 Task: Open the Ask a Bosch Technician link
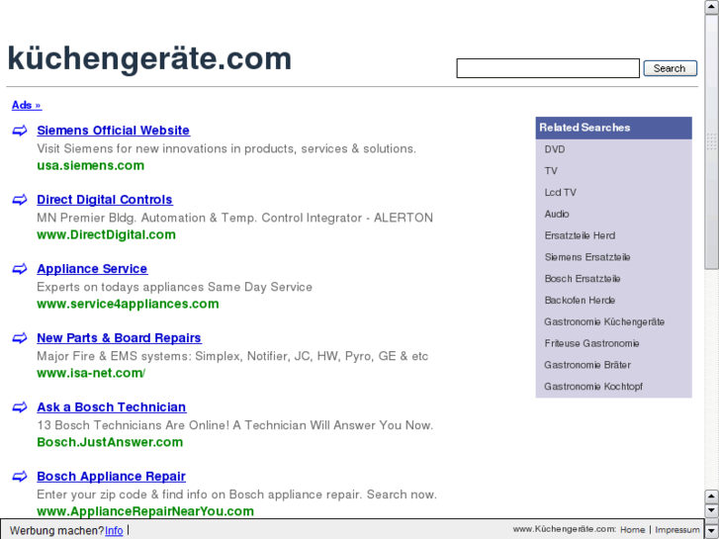click(x=112, y=407)
